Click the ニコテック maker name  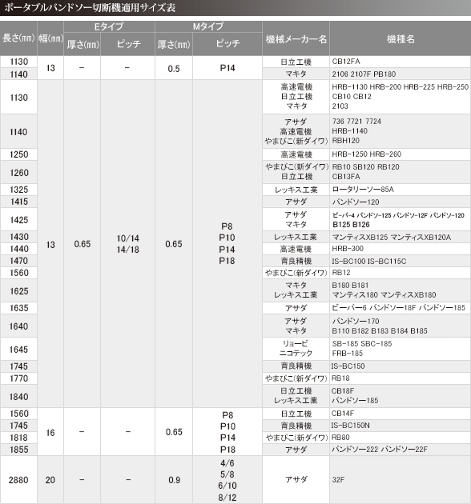click(x=296, y=354)
